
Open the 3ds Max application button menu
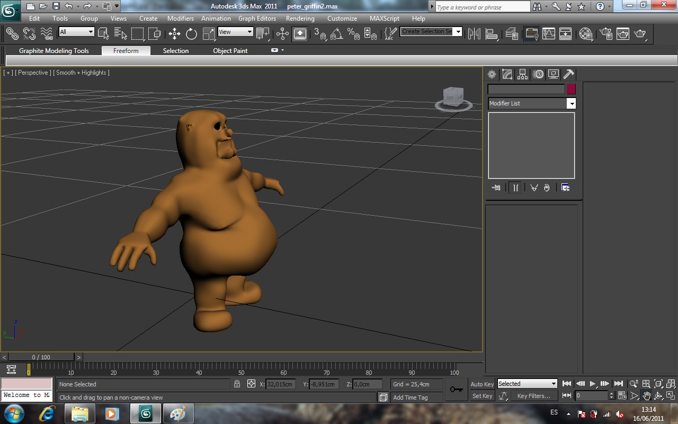(11, 10)
